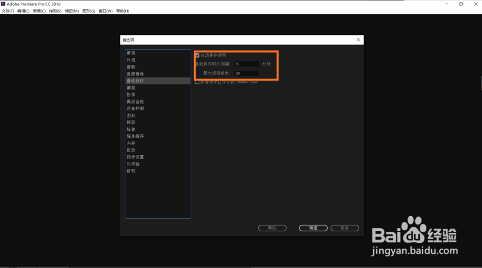Select 回放 preferences category
The height and width of the screenshot is (268, 482).
tap(158, 150)
